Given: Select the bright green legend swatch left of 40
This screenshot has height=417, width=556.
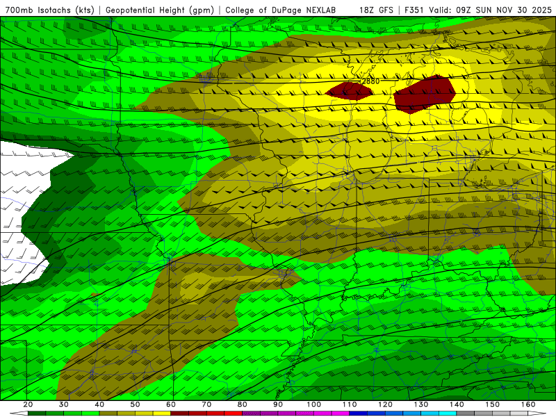Looking at the screenshot, I should (90, 414).
